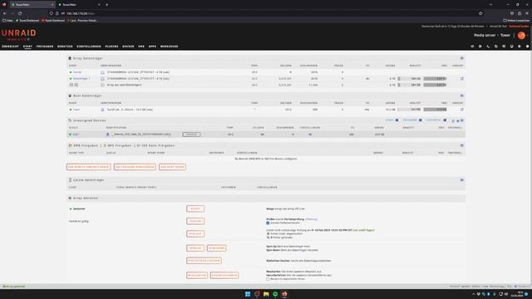Uncheck write corrections checkbox under Prüfen
532x299 pixels.
(268, 223)
